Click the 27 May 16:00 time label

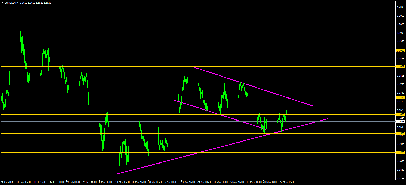point(287,182)
